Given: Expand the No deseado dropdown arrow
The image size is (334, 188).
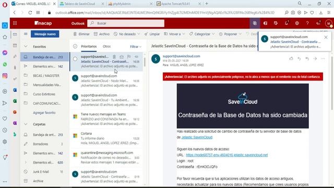Looking at the screenshot, I should (x=139, y=34).
